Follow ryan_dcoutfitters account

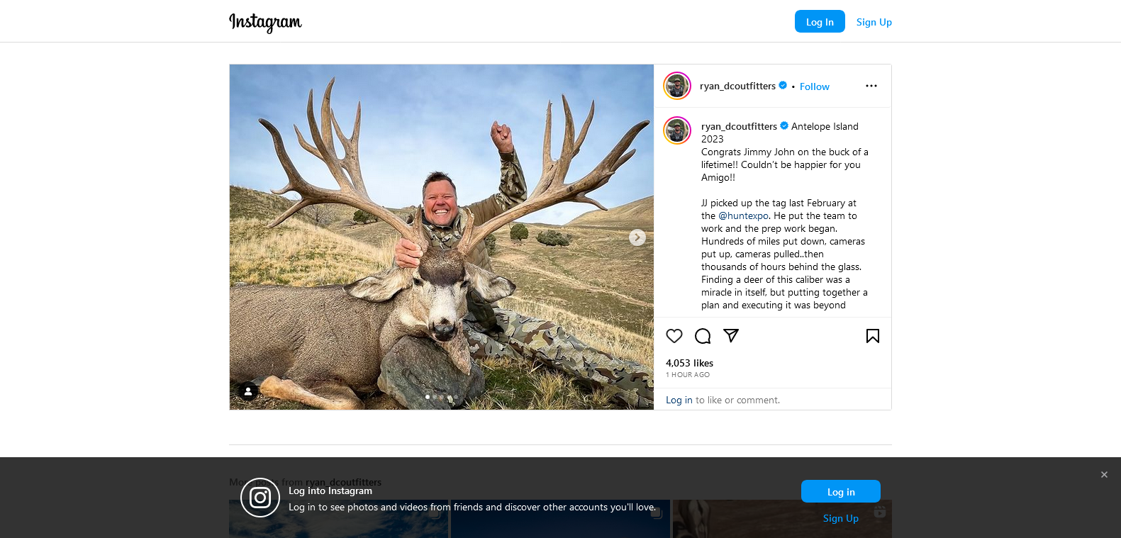pyautogui.click(x=814, y=86)
